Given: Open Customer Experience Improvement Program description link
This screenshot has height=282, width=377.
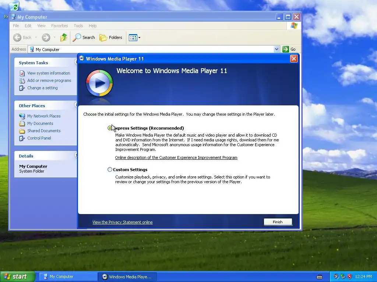Looking at the screenshot, I should point(176,158).
